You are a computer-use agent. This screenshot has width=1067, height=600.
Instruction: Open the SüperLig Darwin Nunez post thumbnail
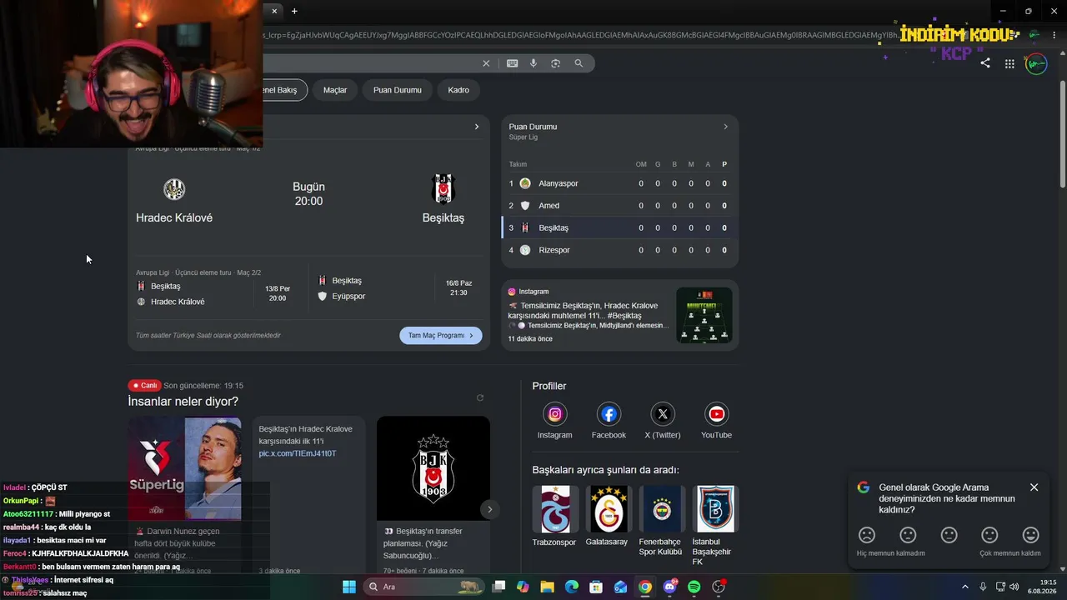coord(184,469)
